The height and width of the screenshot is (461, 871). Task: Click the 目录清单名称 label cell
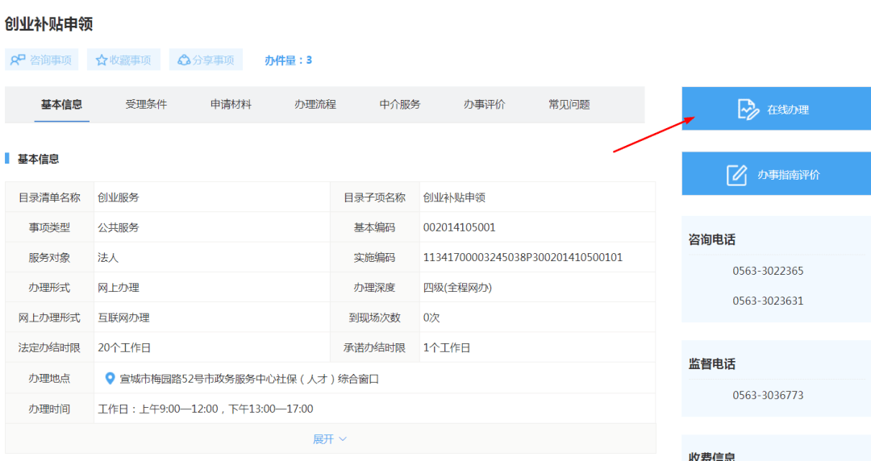pos(49,197)
